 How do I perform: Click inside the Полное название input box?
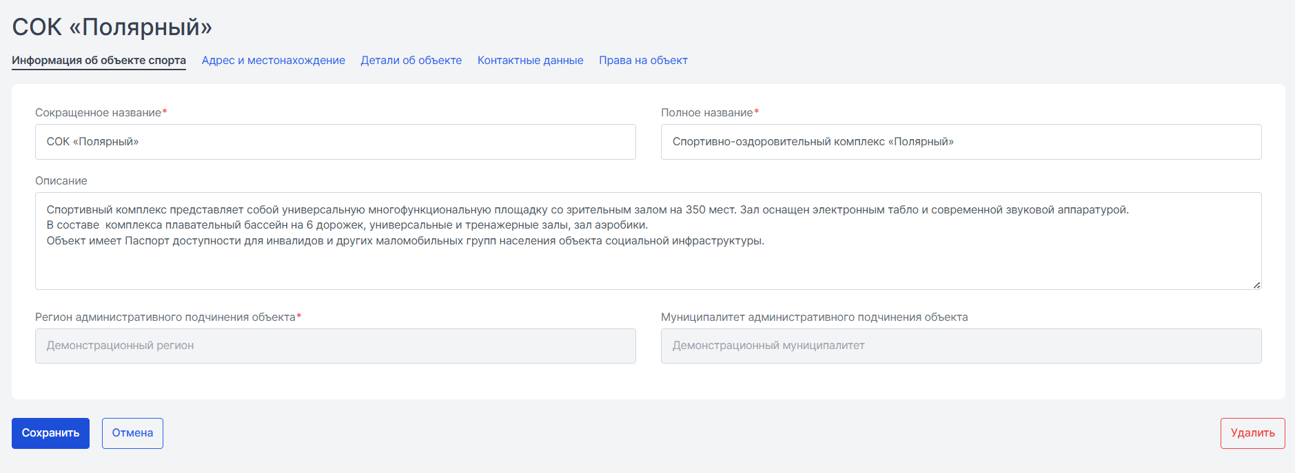[x=961, y=142]
